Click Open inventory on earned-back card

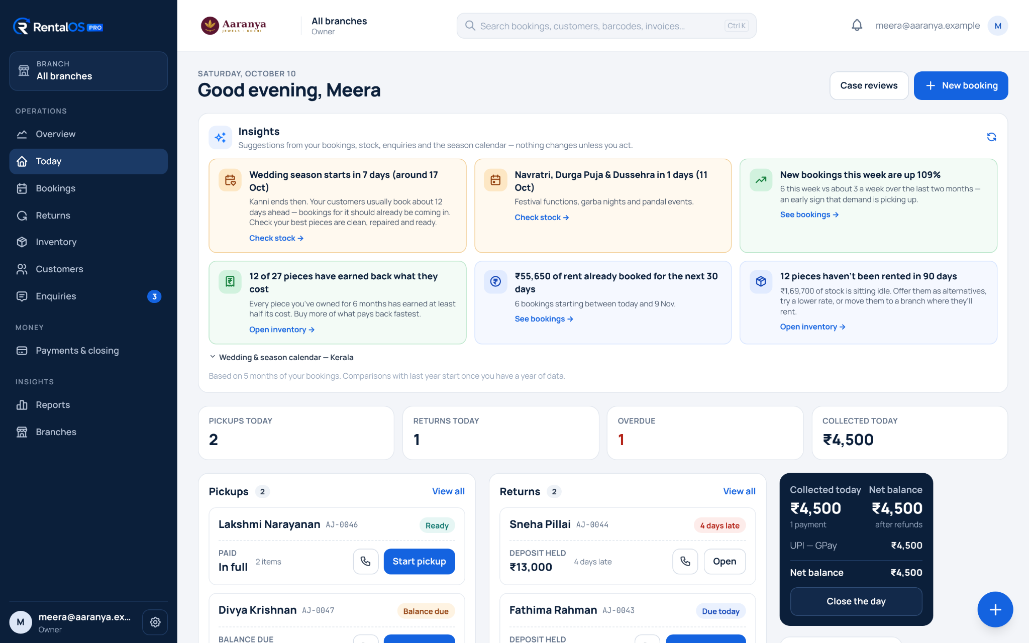[282, 330]
